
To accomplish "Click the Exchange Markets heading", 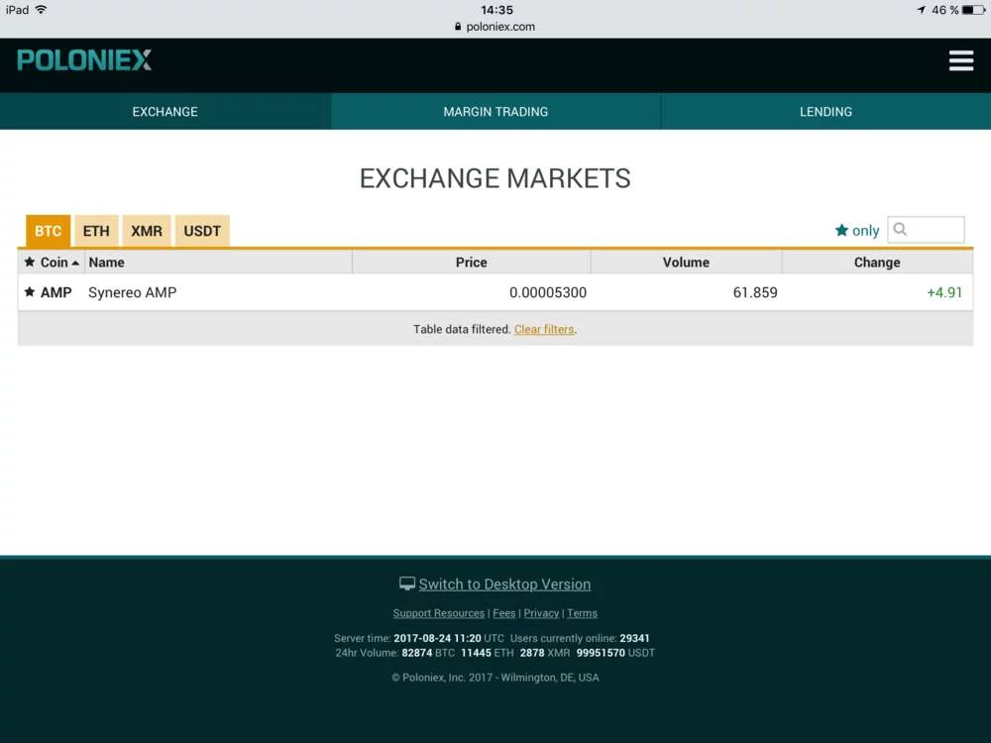I will [495, 178].
